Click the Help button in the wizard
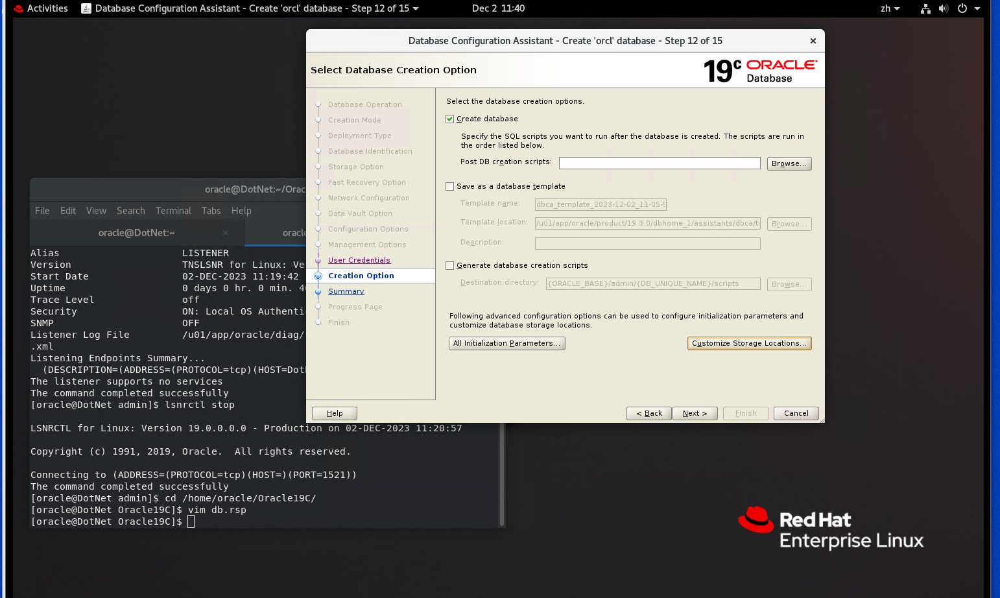 (335, 414)
